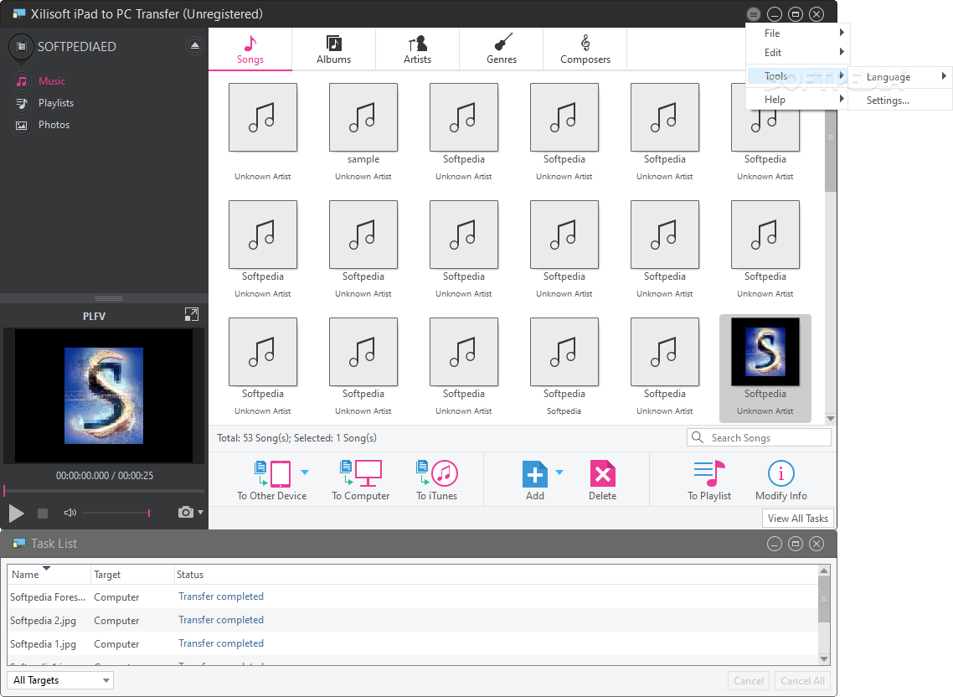
Task: Click the search magnifier icon
Action: point(698,437)
